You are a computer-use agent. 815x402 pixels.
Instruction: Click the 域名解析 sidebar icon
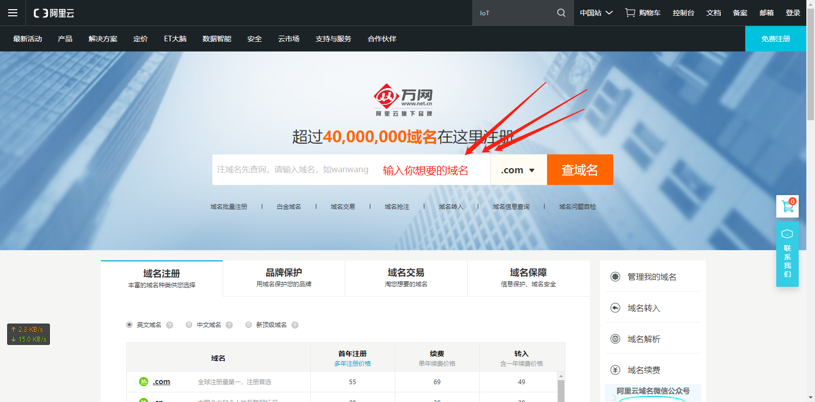tap(615, 339)
